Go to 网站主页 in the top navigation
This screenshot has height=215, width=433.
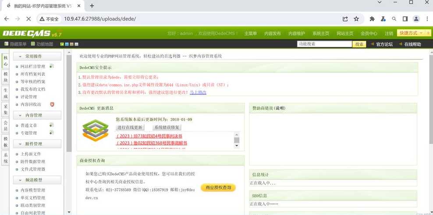[x=345, y=33]
